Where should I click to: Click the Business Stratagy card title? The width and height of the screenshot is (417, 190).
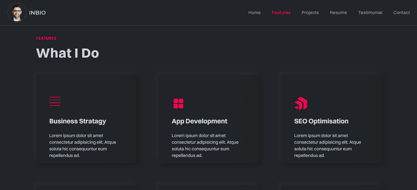(x=77, y=121)
